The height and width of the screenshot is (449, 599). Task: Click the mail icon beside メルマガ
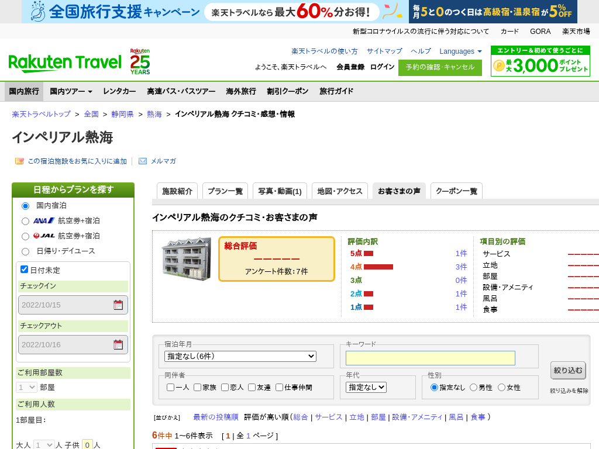[x=143, y=161]
